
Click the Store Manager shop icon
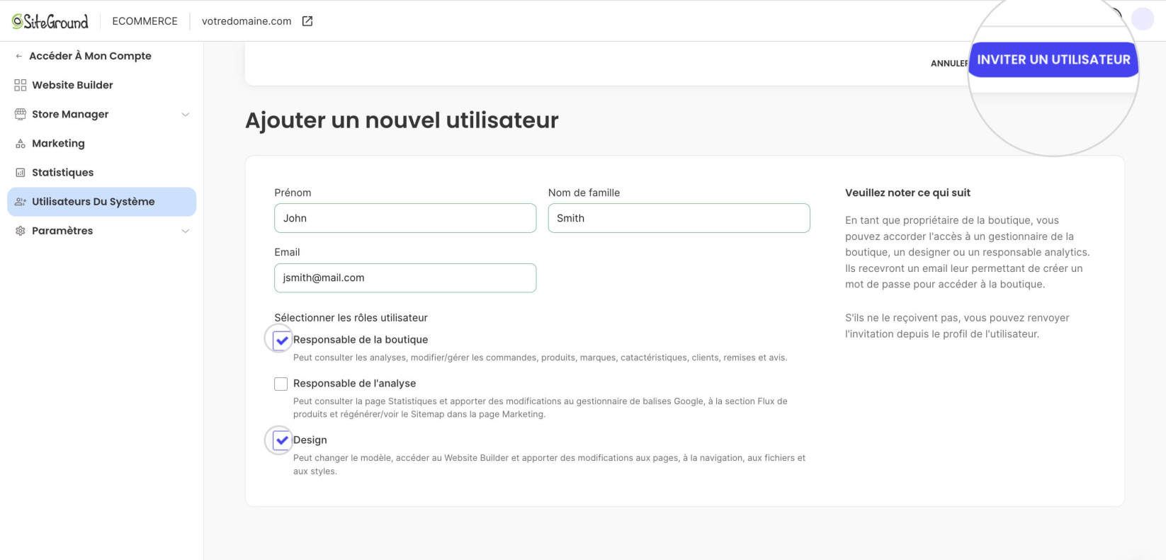pyautogui.click(x=21, y=114)
